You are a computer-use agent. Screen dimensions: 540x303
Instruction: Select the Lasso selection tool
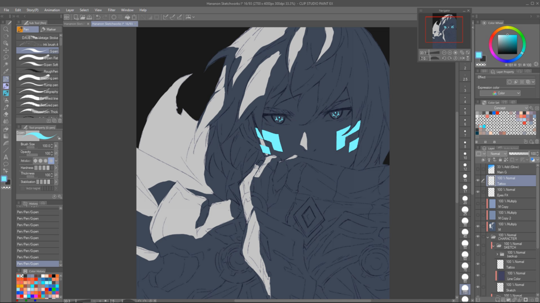[x=6, y=57]
